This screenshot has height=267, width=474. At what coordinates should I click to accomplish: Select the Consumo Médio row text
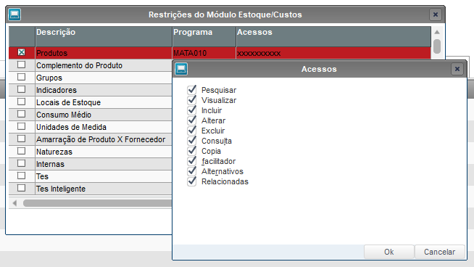(64, 115)
